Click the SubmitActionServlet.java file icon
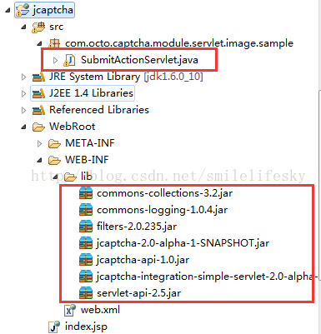The height and width of the screenshot is (334, 321). click(x=69, y=60)
